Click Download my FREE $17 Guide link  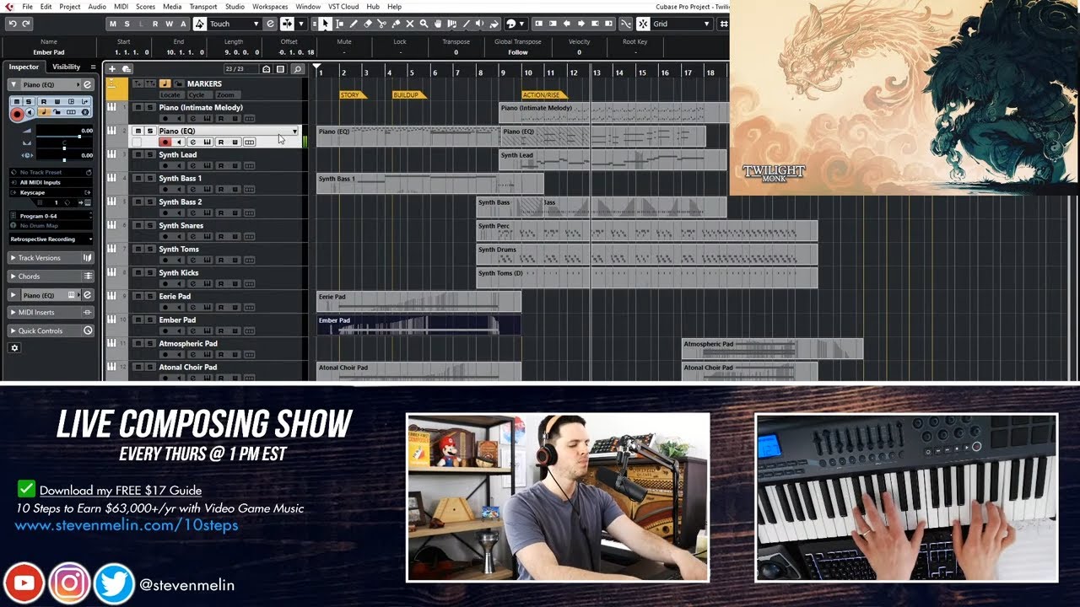point(120,490)
